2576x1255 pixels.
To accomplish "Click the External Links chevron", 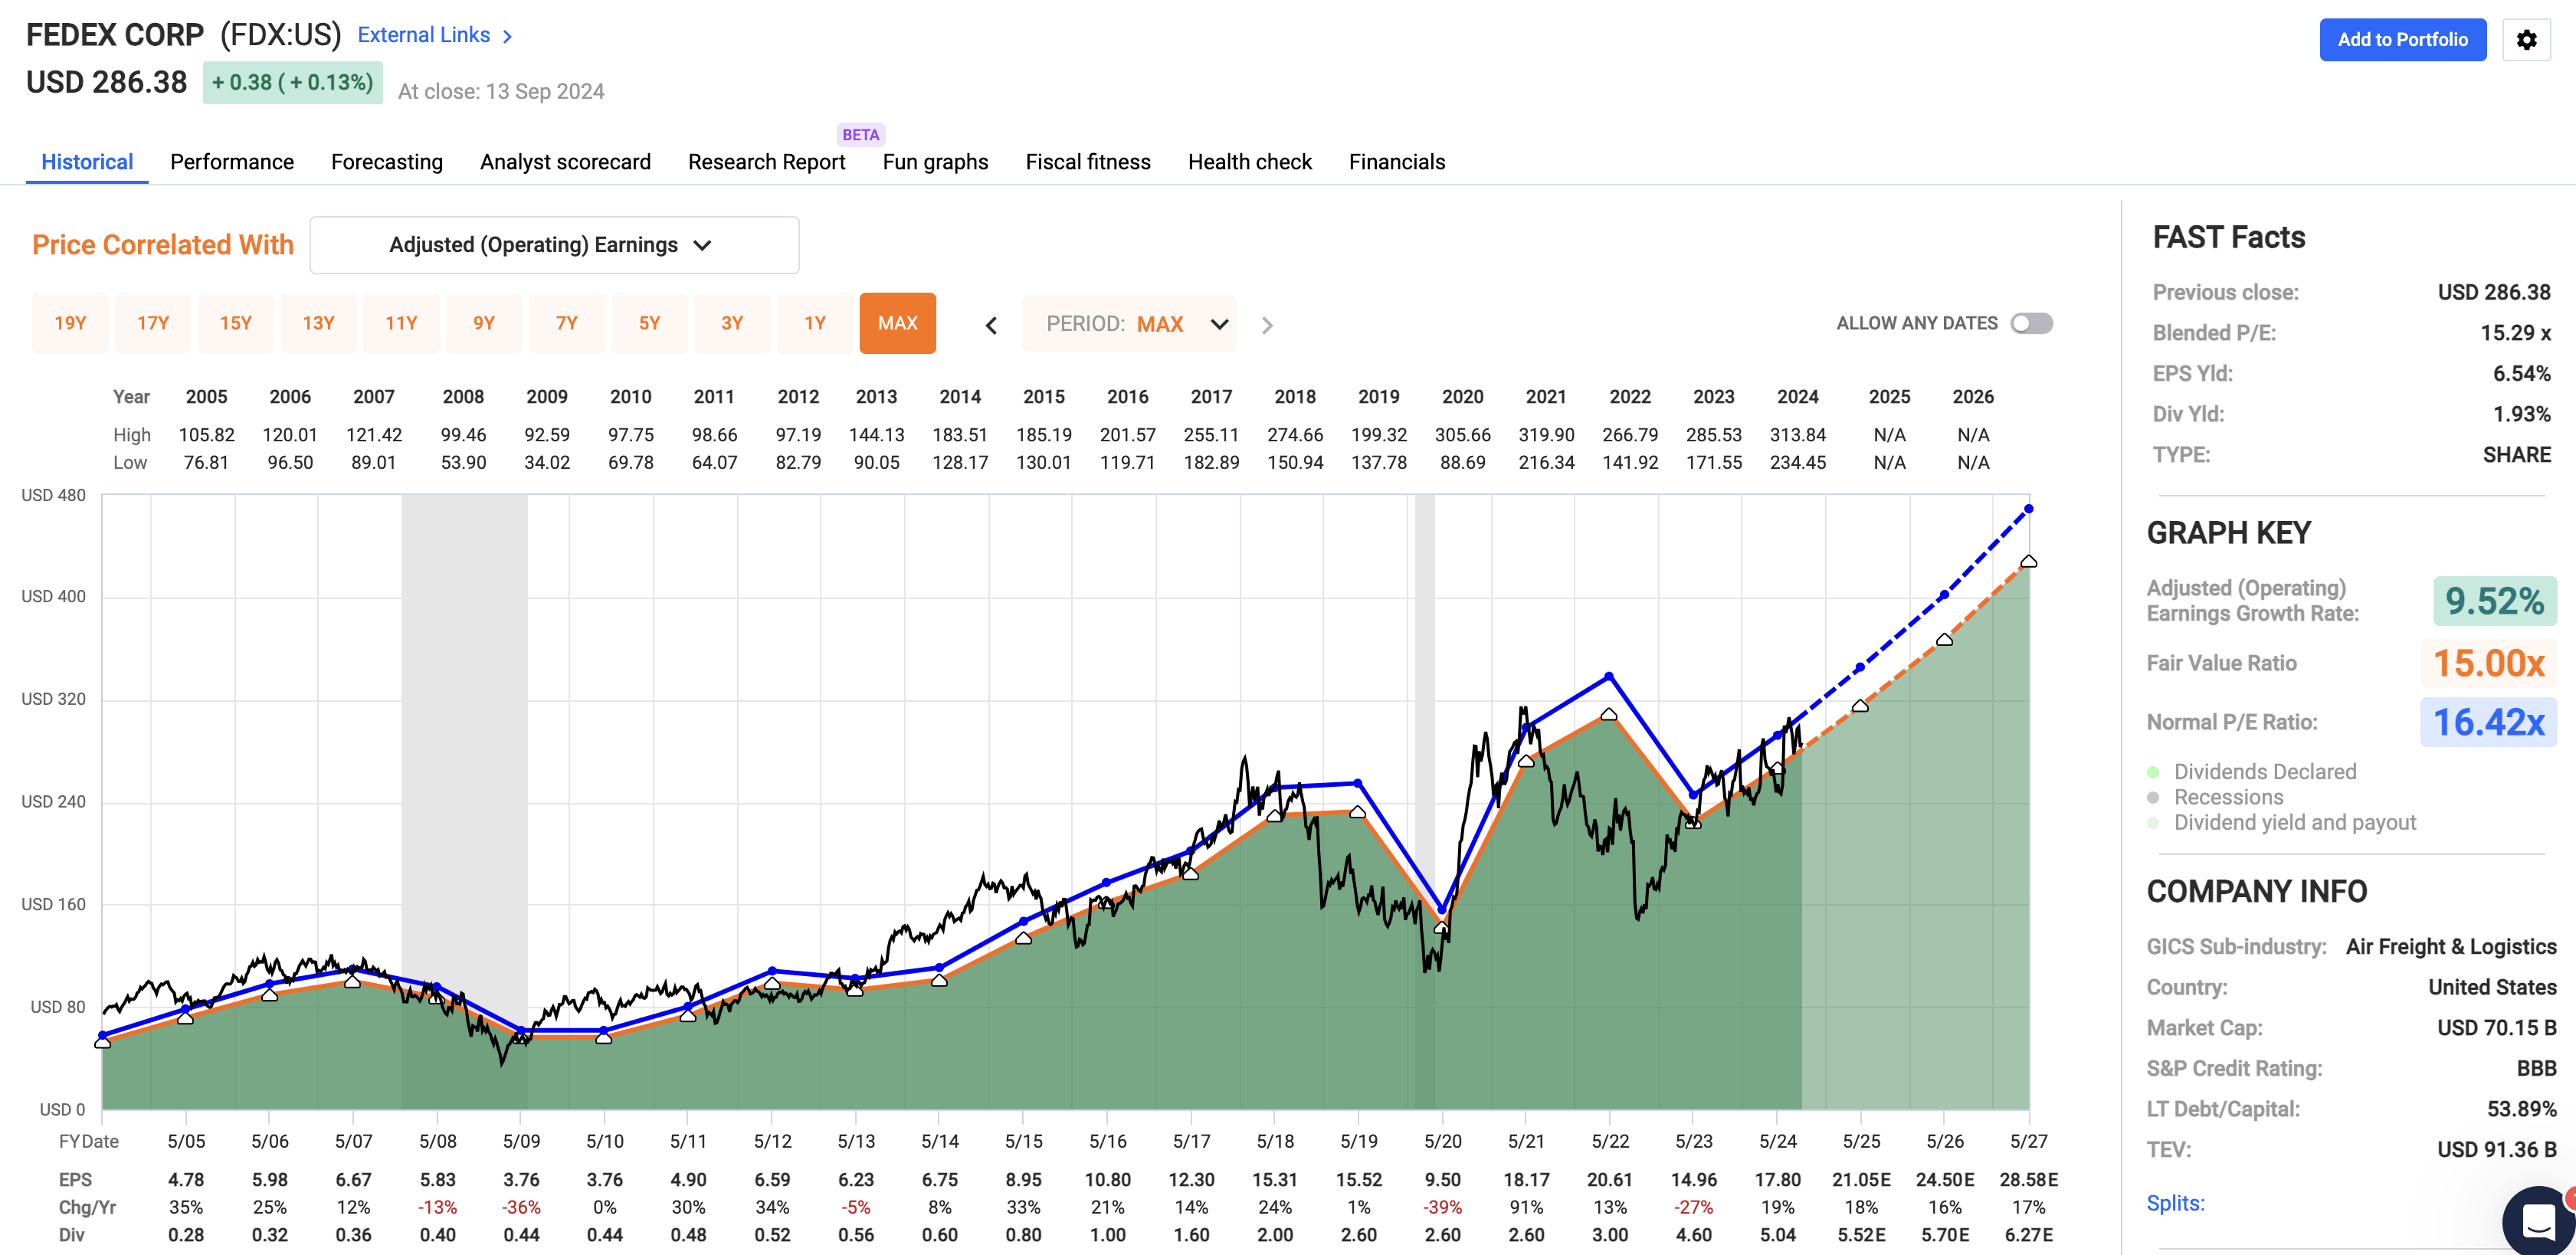I will point(506,35).
